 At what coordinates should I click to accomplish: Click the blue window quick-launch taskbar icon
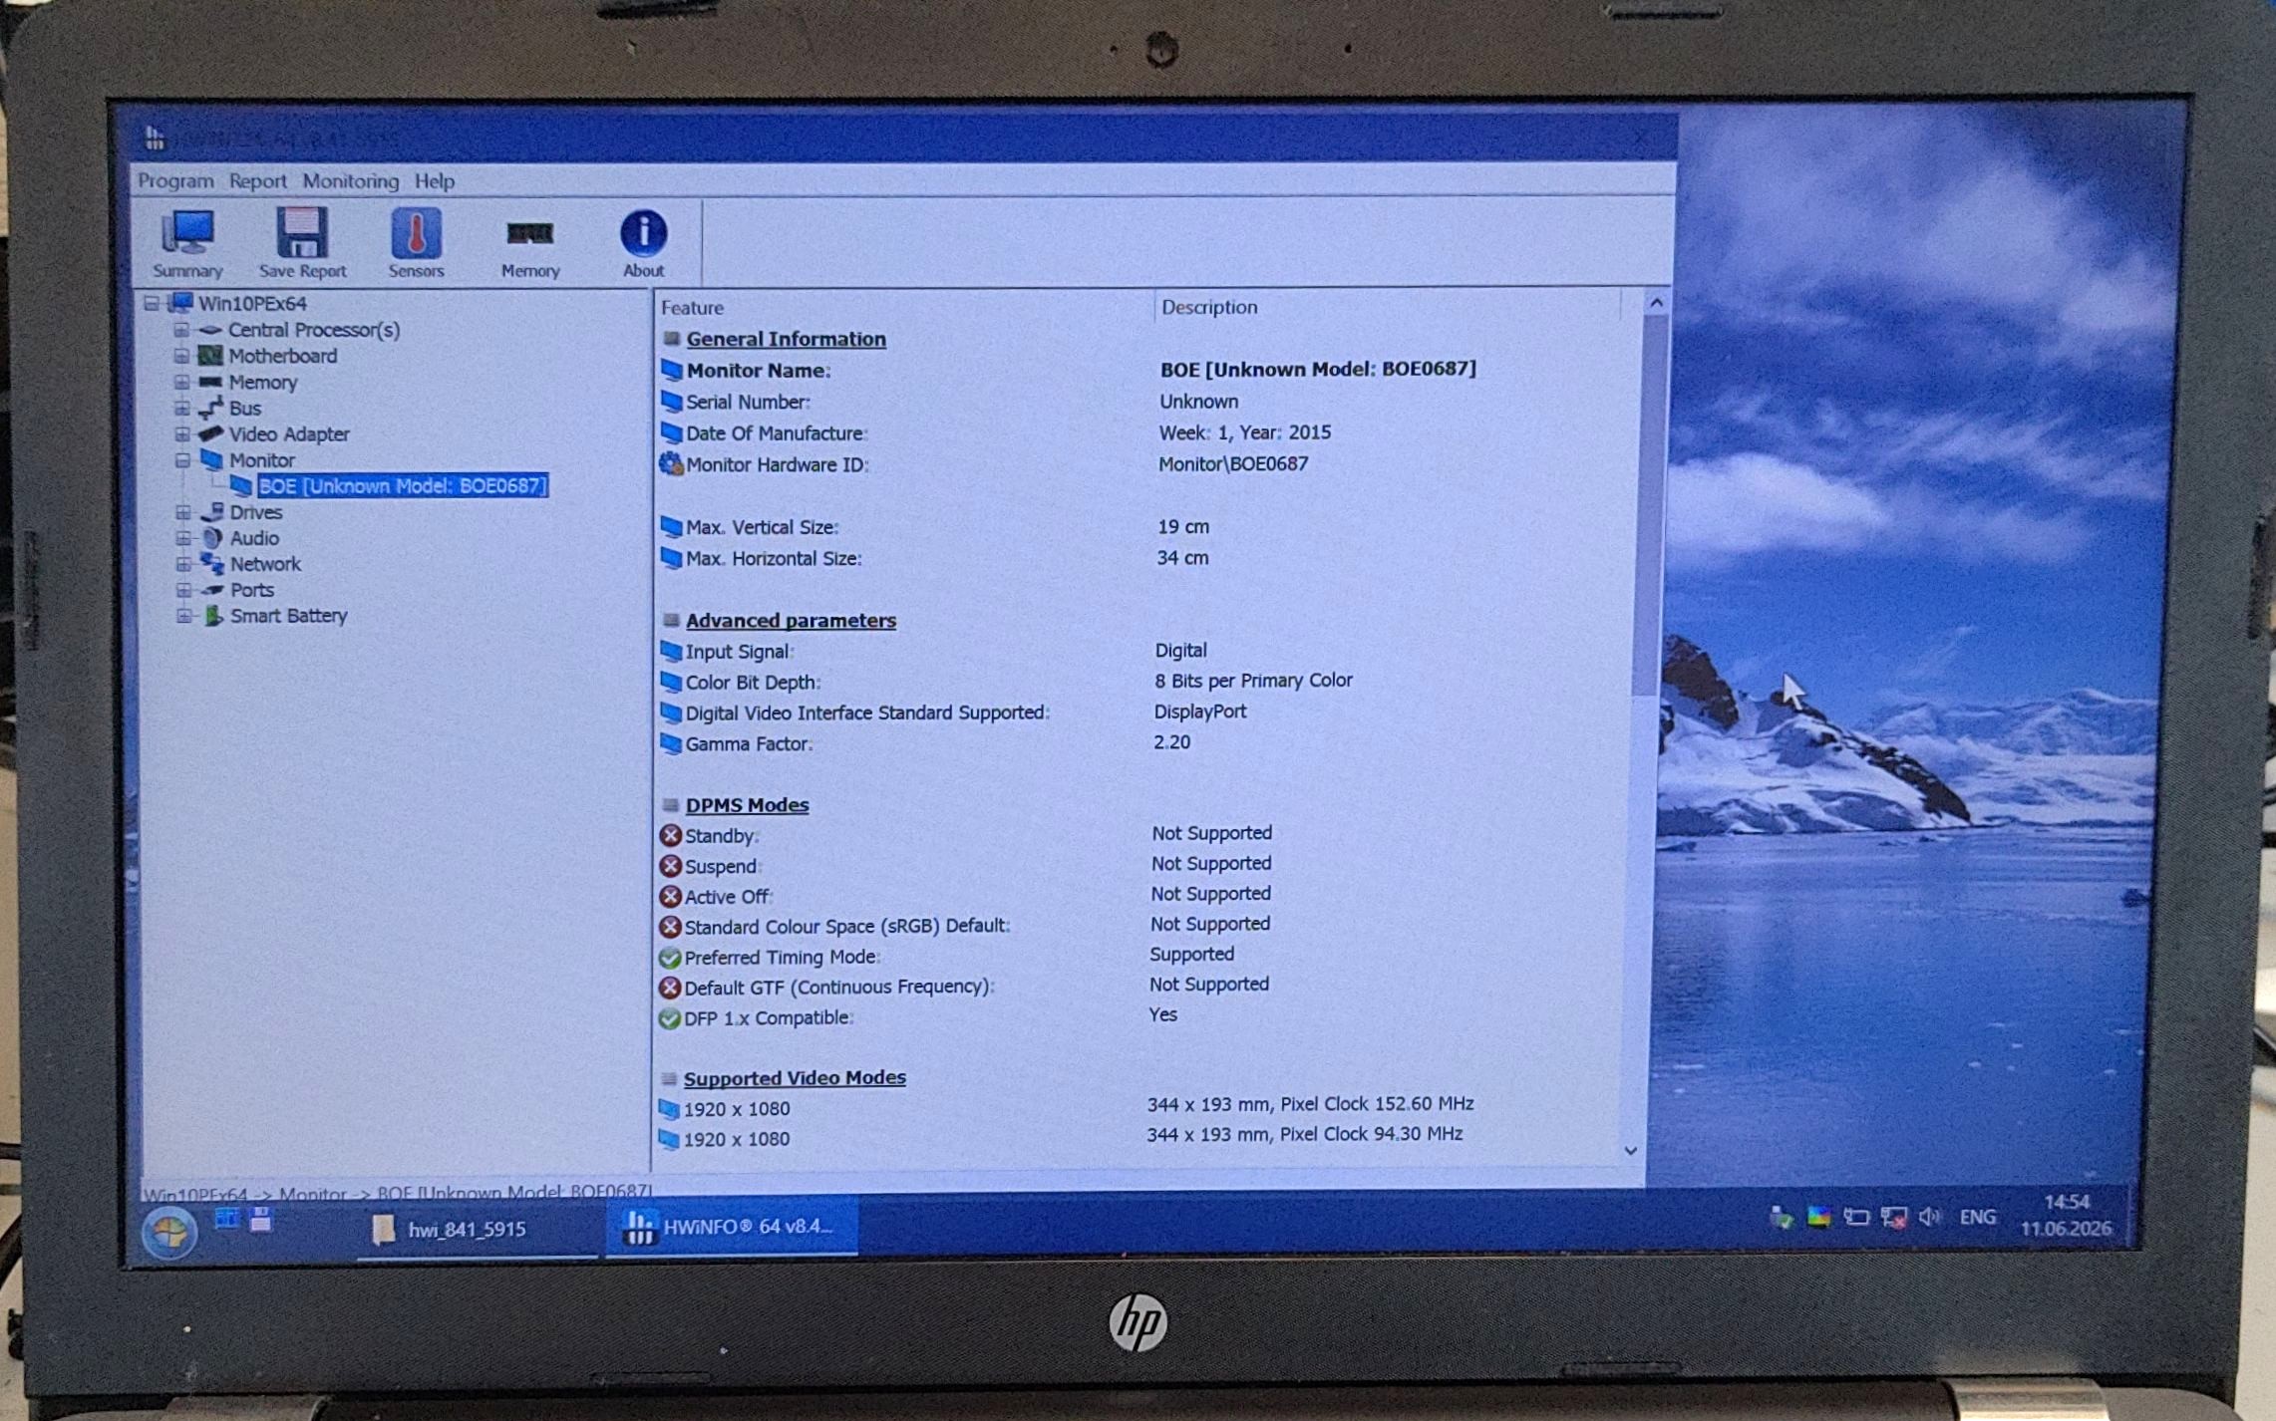click(x=227, y=1218)
